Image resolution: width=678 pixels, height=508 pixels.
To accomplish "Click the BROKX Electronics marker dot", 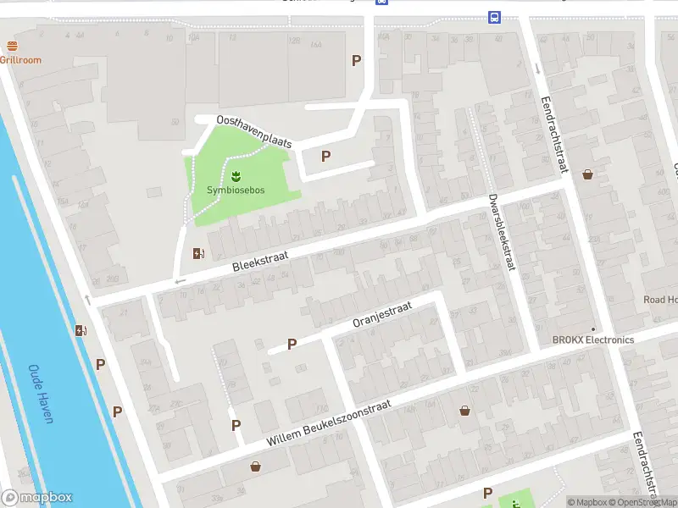I will [x=593, y=329].
